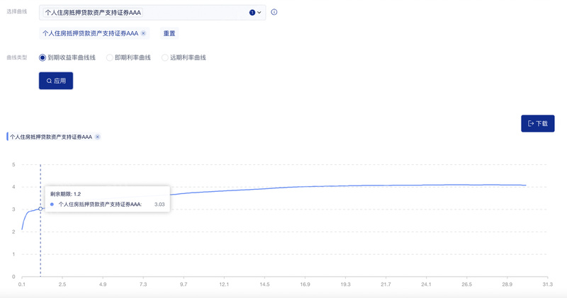Click the chart legend label 个人住房抵押贷款资产支持证券AAA

point(51,137)
